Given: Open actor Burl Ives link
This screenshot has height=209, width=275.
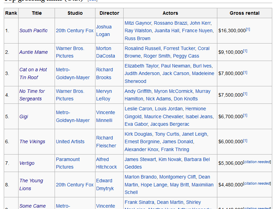Looking at the screenshot, I should [x=202, y=66].
